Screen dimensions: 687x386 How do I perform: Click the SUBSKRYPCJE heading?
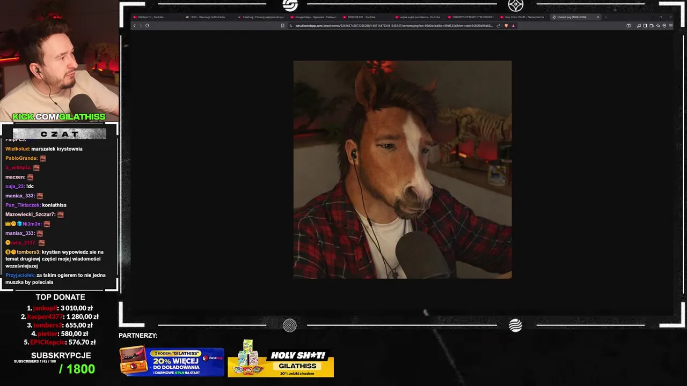(61, 355)
